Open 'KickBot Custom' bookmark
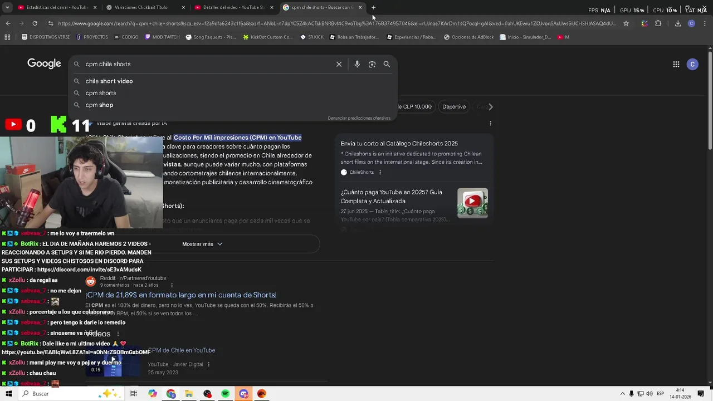 tap(268, 37)
